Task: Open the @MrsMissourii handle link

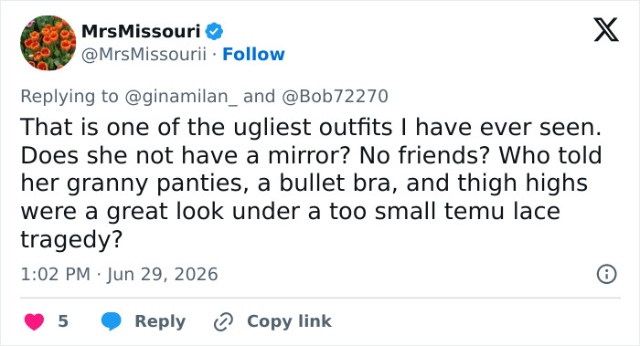Action: click(x=144, y=54)
